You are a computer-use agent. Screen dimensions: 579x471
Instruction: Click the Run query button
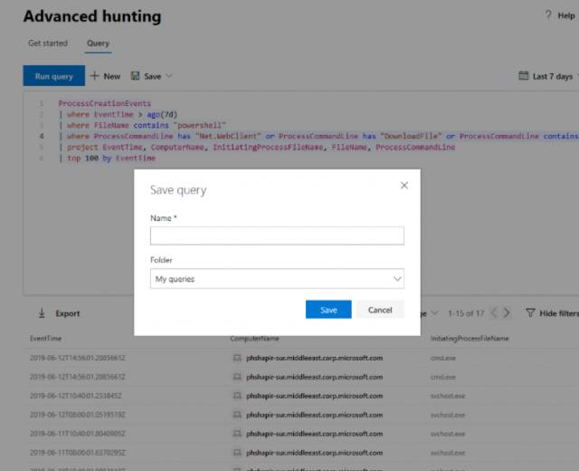point(53,76)
